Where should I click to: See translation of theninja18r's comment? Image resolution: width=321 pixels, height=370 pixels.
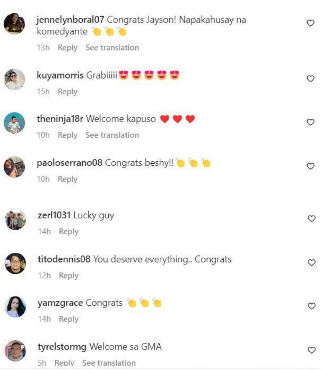[x=112, y=135]
